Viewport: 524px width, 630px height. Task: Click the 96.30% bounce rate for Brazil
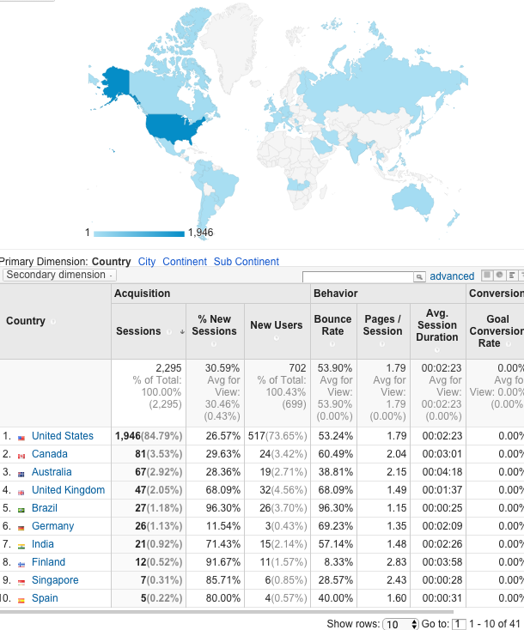[335, 508]
